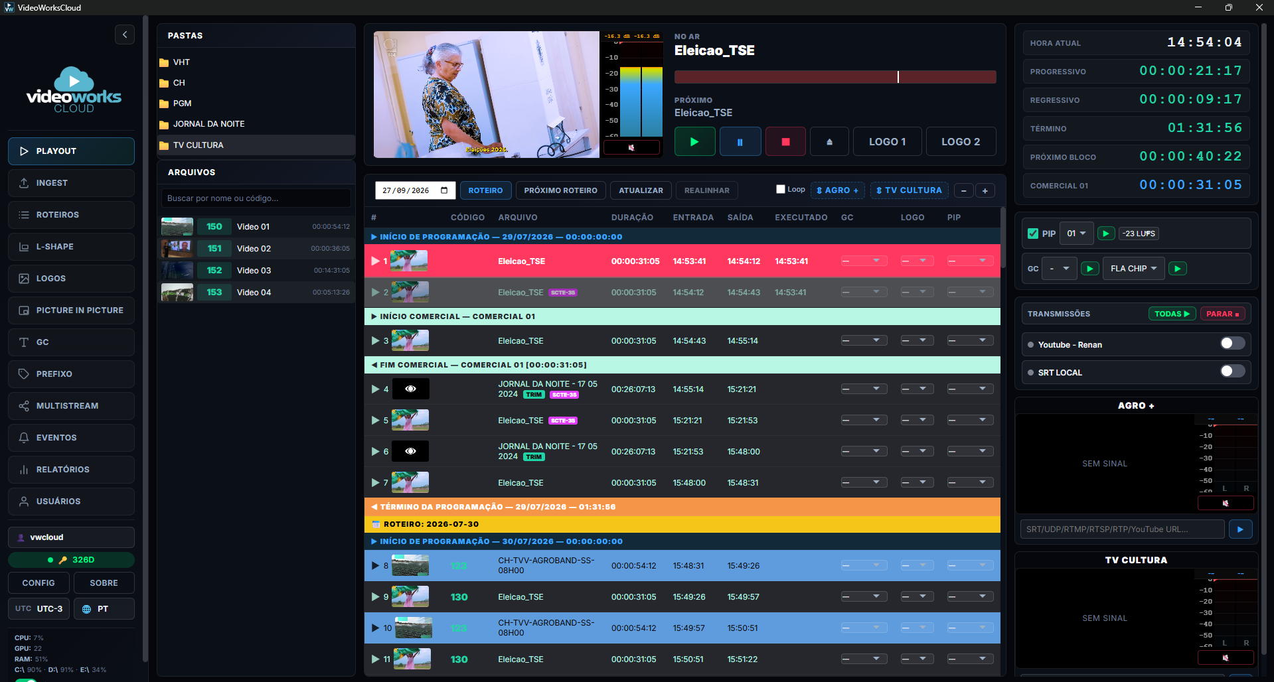The width and height of the screenshot is (1274, 682).
Task: Open the PIP 01 dropdown
Action: pos(1076,234)
